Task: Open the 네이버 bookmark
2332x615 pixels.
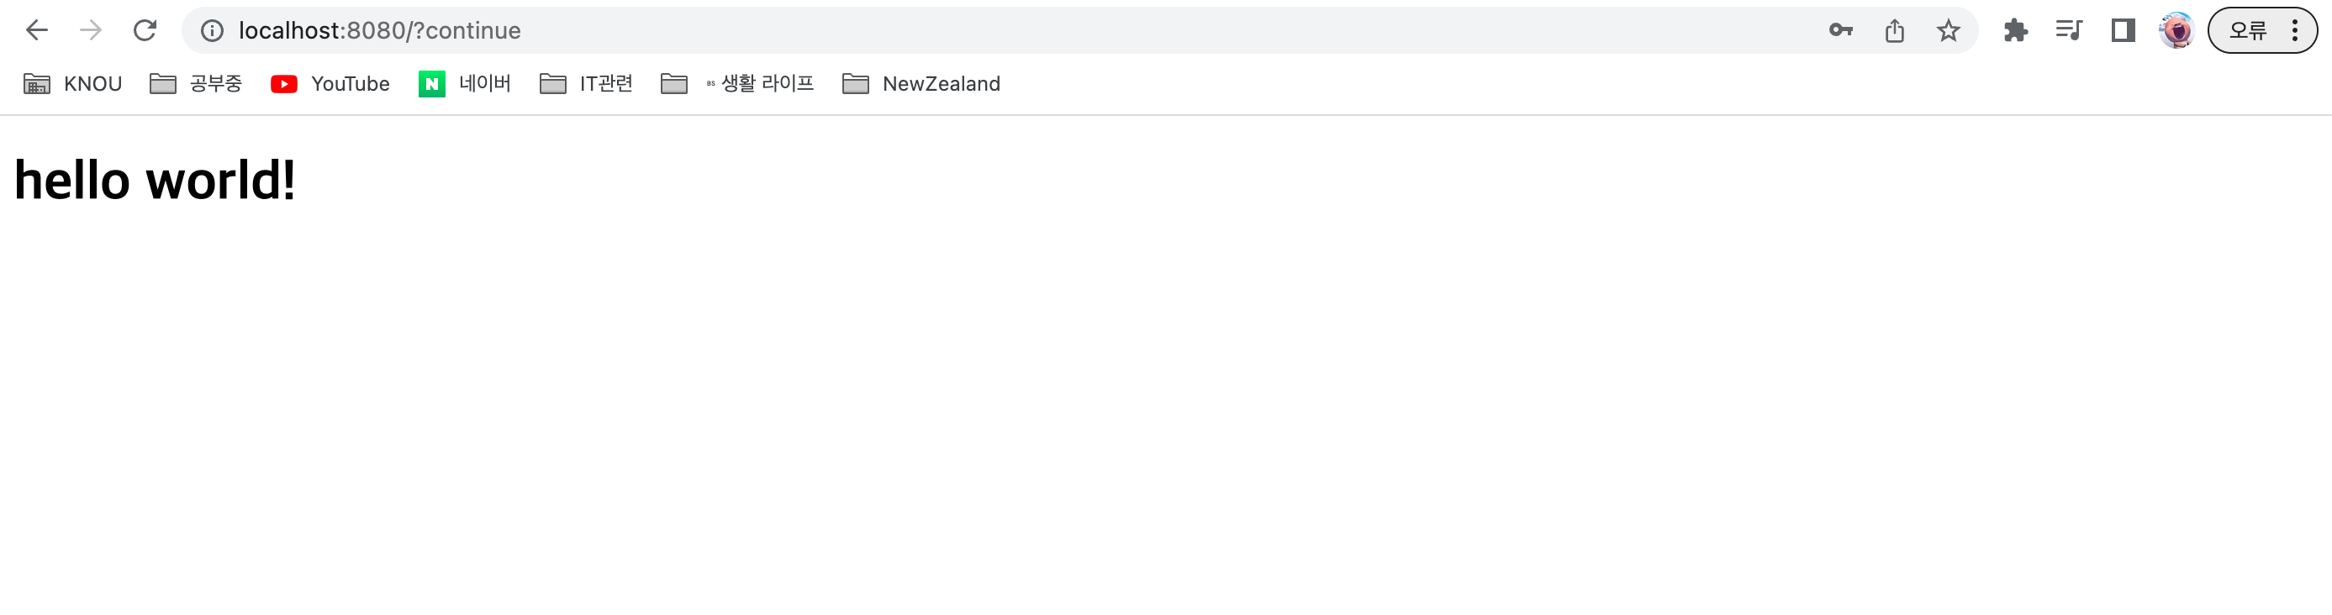Action: coord(466,84)
